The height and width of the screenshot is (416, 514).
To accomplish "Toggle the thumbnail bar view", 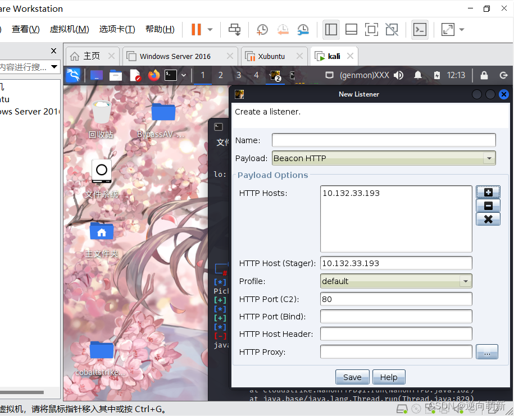I will (x=351, y=30).
